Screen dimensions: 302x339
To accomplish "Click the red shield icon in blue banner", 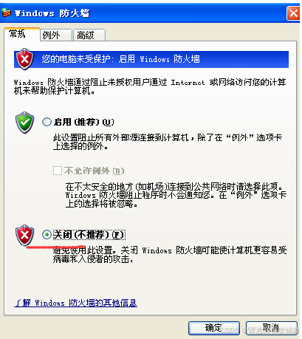I will coord(24,59).
